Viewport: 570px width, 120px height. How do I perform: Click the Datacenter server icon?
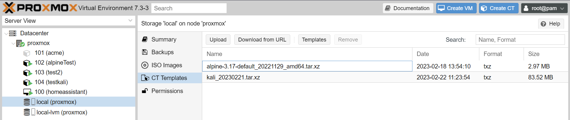(x=13, y=33)
